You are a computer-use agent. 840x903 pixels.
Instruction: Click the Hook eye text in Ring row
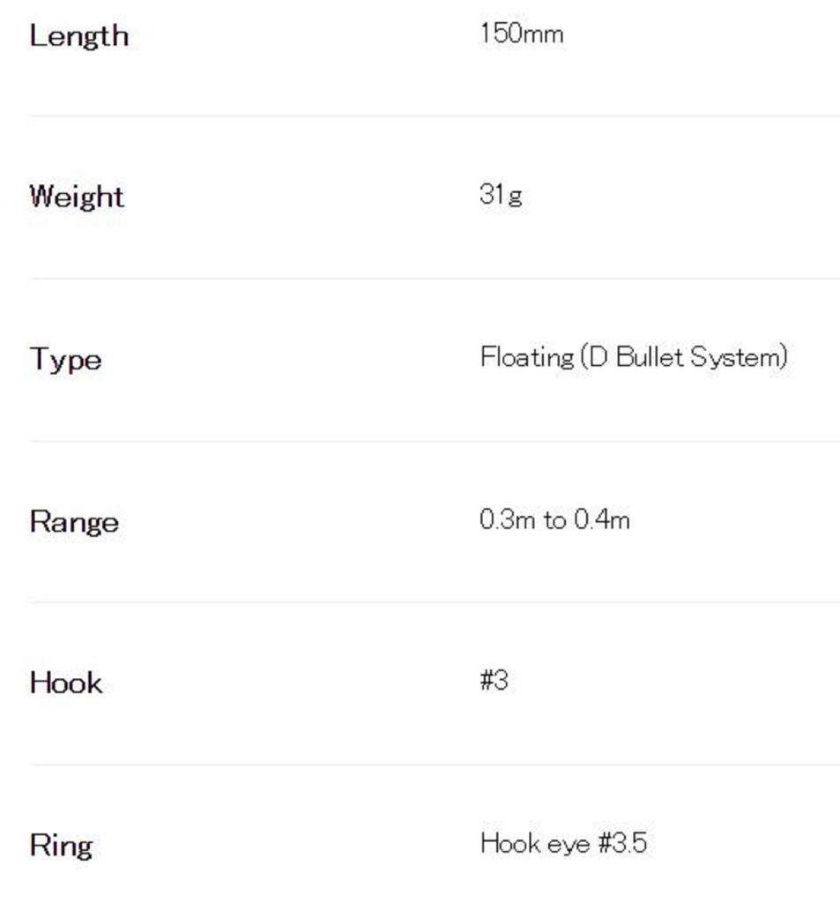pyautogui.click(x=535, y=843)
